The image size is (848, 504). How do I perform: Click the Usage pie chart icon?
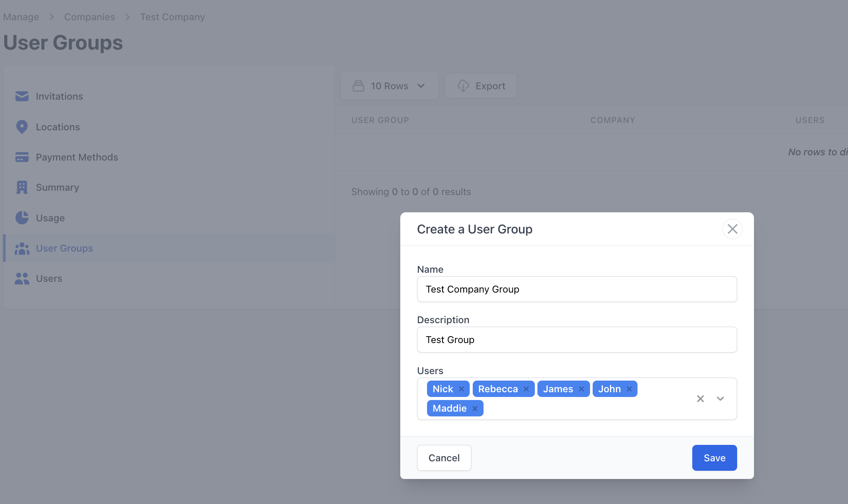[x=22, y=218]
